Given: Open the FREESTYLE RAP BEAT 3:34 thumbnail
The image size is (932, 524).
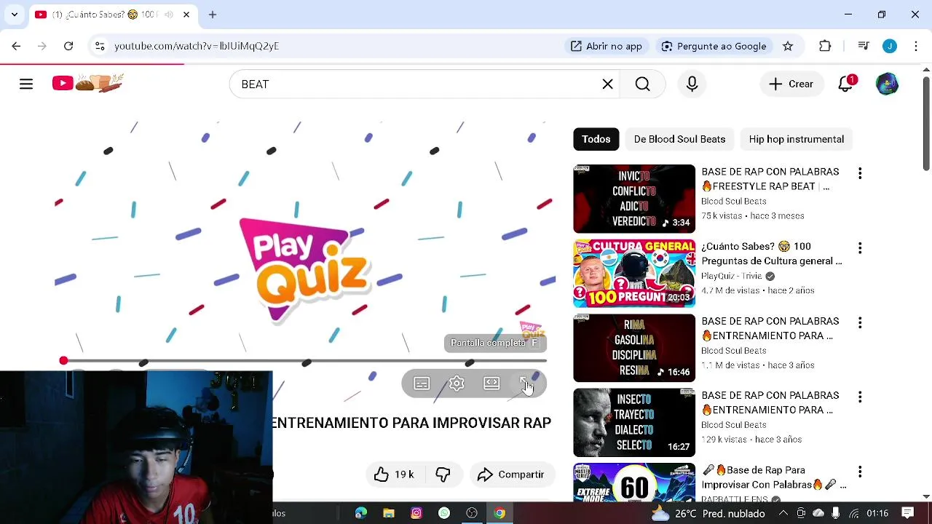Looking at the screenshot, I should coord(634,199).
